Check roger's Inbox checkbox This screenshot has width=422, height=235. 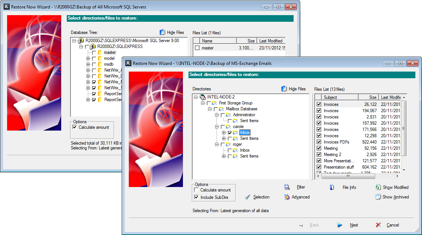tap(230, 151)
